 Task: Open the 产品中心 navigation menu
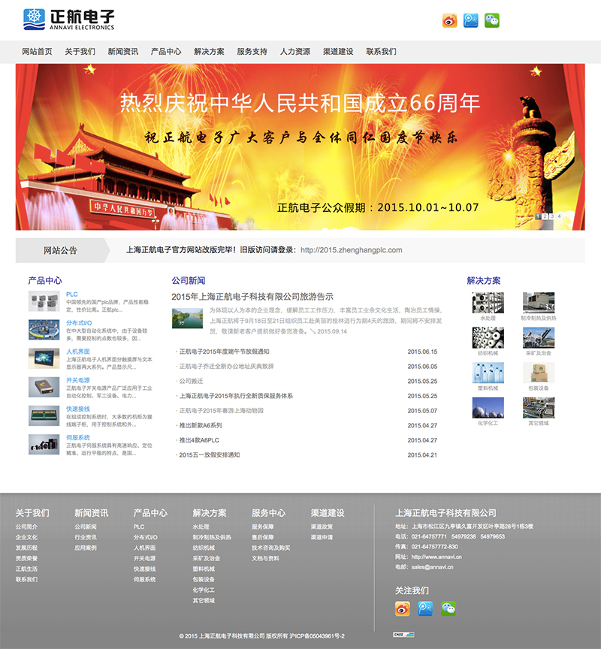pos(166,52)
